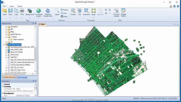This screenshot has width=181, height=102.
Task: Click the Coordinate code value 2229
Action: pyautogui.click(x=18, y=89)
